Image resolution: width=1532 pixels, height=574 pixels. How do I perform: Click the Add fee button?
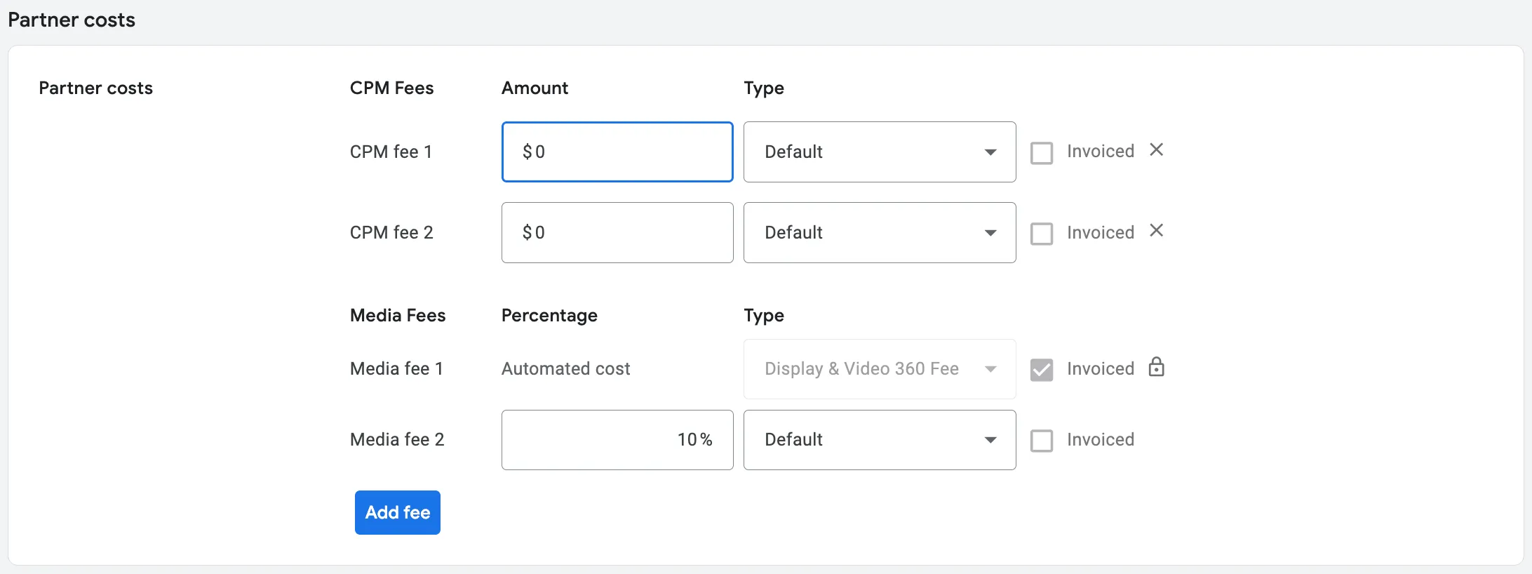[x=398, y=512]
